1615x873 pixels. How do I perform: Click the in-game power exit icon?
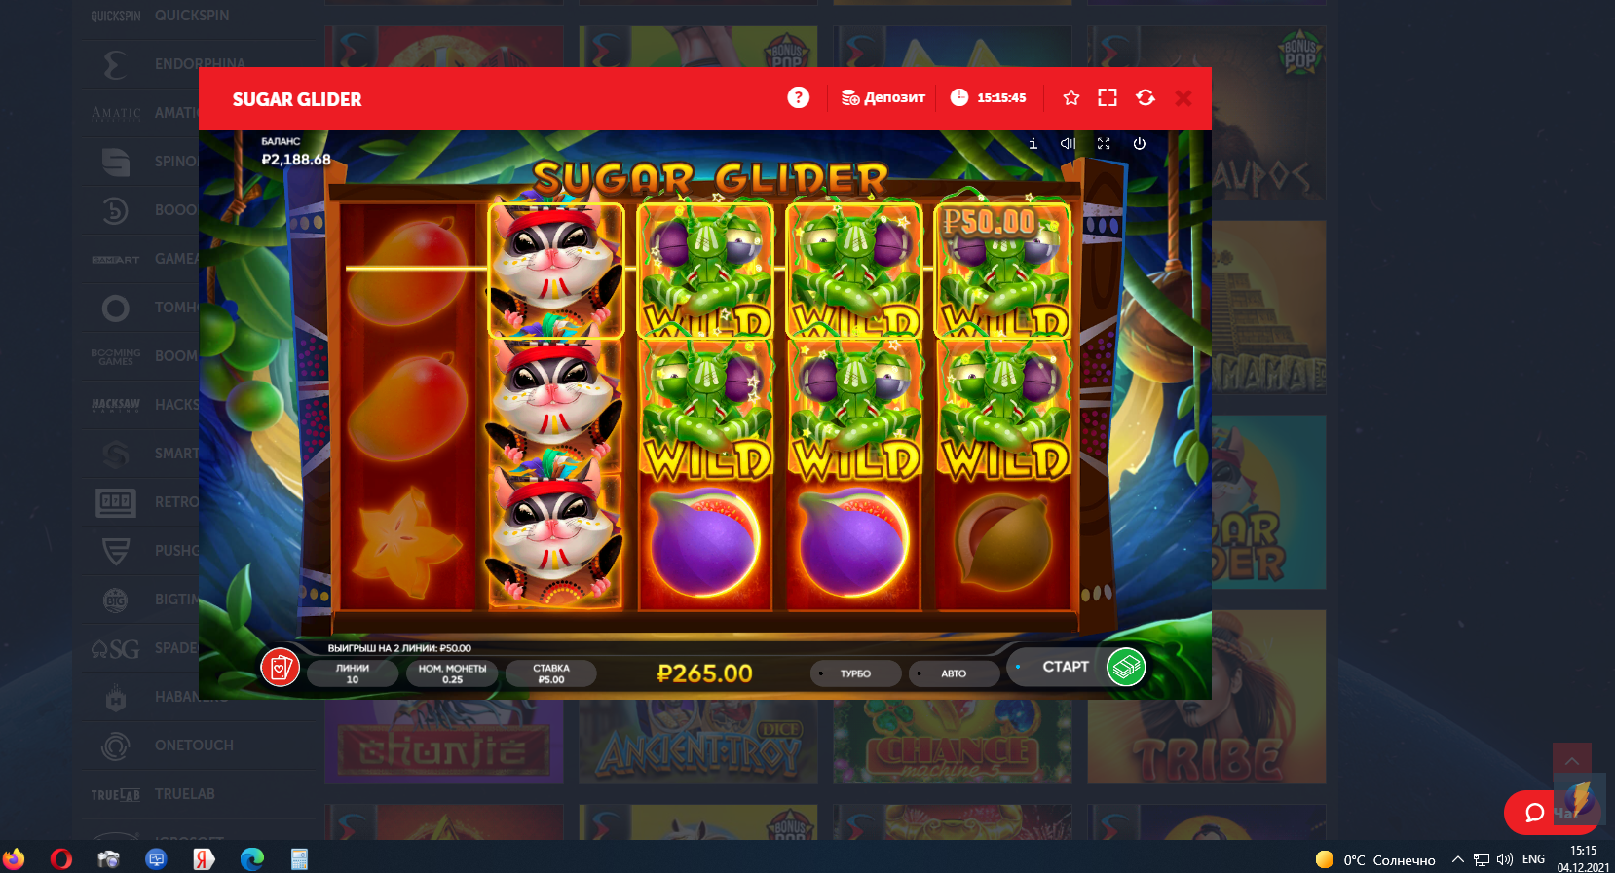pos(1140,143)
